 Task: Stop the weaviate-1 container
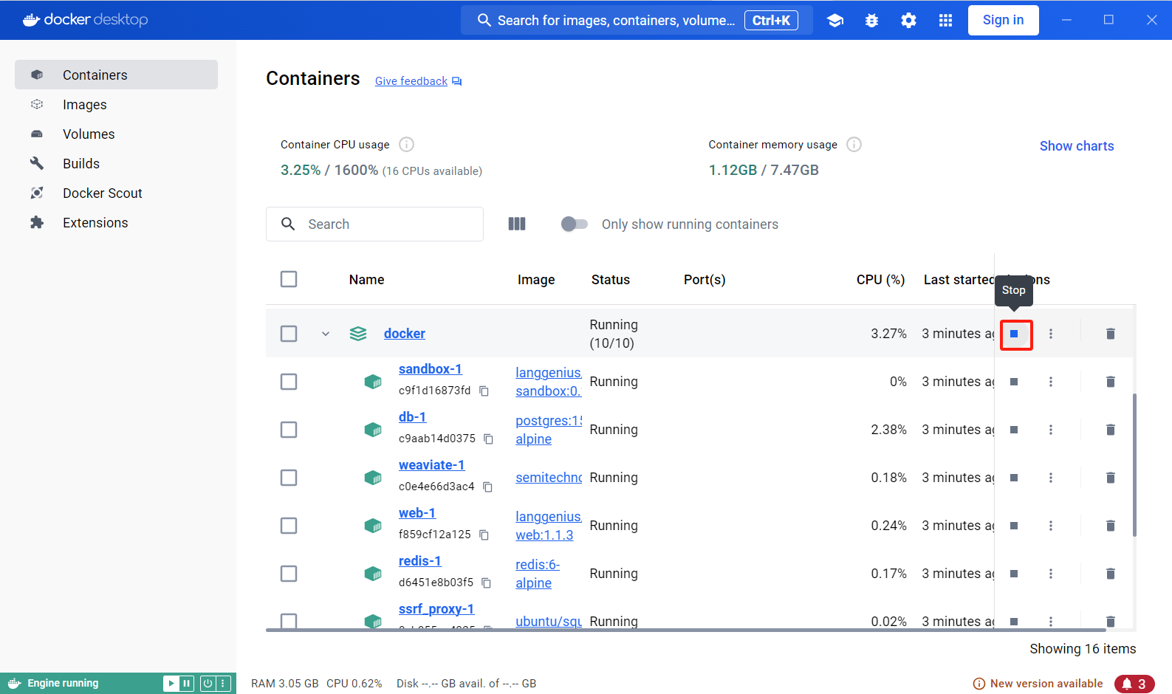point(1015,478)
